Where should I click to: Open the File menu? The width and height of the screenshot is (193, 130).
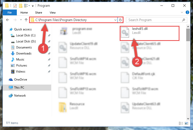point(10,13)
